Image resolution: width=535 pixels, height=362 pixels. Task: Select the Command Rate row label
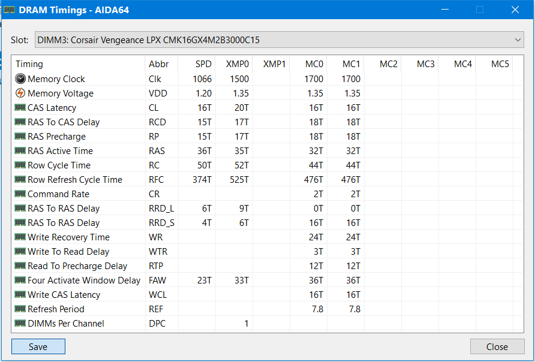[58, 194]
